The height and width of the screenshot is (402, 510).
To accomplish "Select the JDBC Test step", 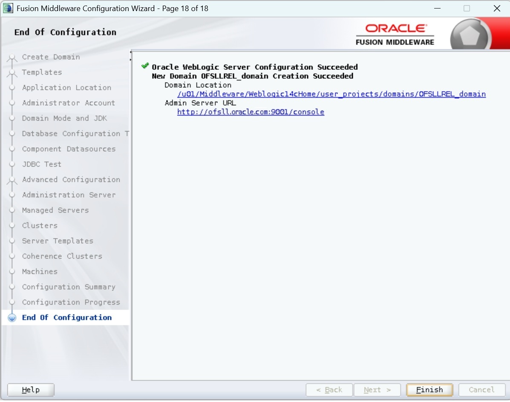I will click(42, 164).
